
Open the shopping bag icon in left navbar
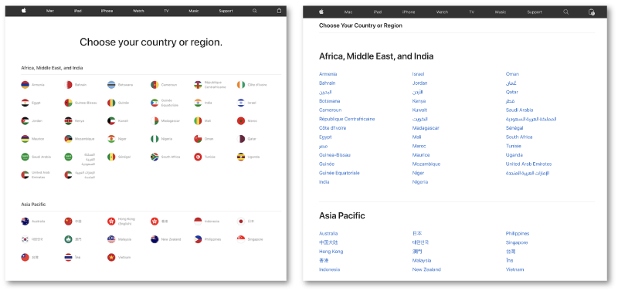tap(280, 11)
